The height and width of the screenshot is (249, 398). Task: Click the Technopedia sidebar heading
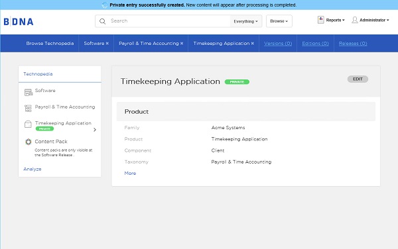click(38, 74)
